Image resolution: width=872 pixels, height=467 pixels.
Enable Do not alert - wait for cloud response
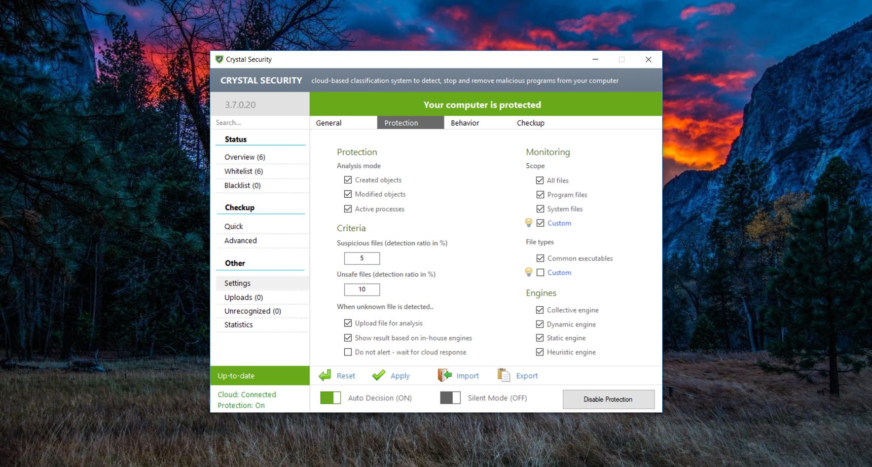(x=348, y=352)
